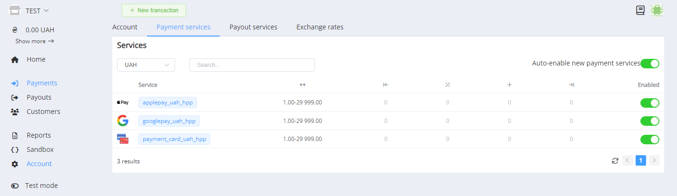Click the amount range column header icon
Image resolution: width=677 pixels, height=196 pixels.
point(302,85)
